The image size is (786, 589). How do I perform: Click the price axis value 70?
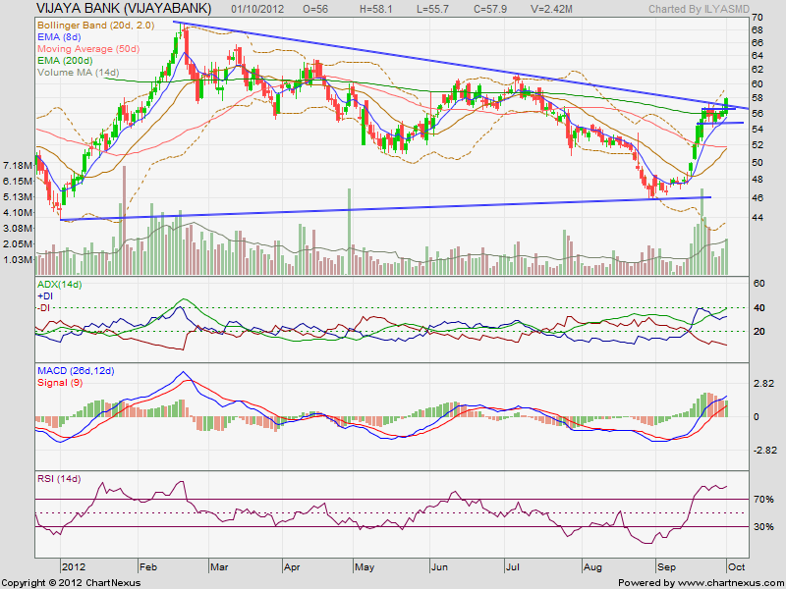(x=758, y=18)
